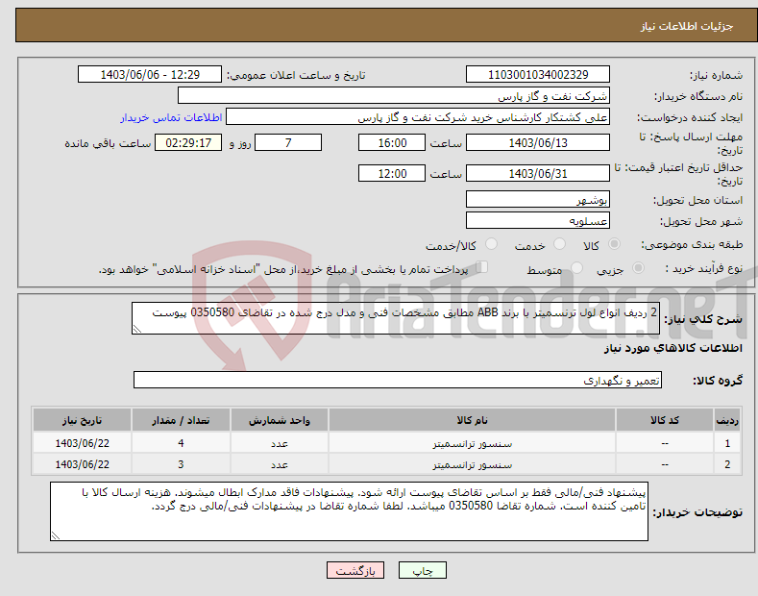
Task: Select the کالا/خدمت radio button
Action: click(x=491, y=244)
